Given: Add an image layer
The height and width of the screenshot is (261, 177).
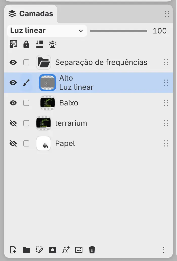Looking at the screenshot, I should click(x=79, y=250).
